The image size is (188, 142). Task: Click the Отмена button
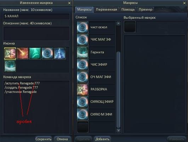click(x=62, y=139)
